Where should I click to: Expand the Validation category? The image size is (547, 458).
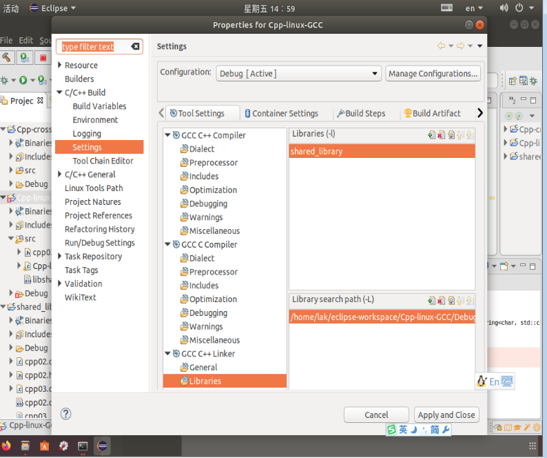pos(60,283)
